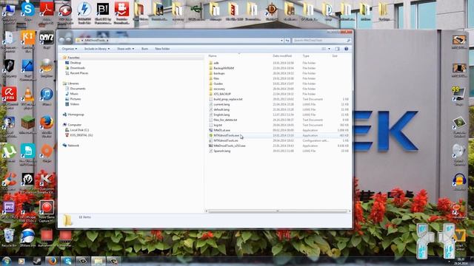Click the Recycle Bin desktop icon
Viewport: 474px width, 266px height.
(x=9, y=237)
